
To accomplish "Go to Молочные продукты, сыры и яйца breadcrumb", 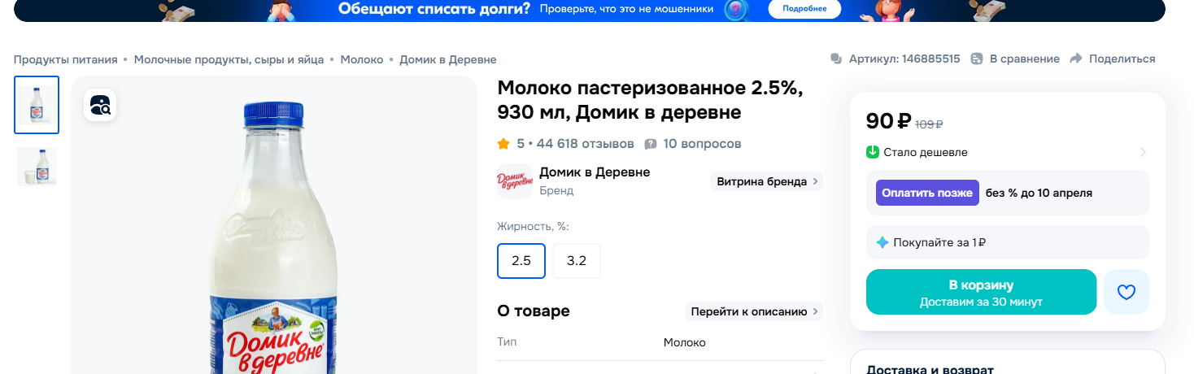I will pos(229,59).
